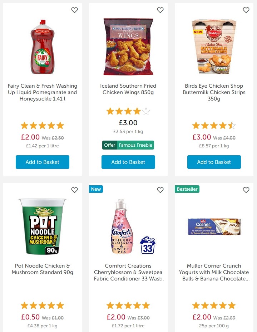Click a star on the Fairy product rating
257x332 pixels.
click(42, 125)
